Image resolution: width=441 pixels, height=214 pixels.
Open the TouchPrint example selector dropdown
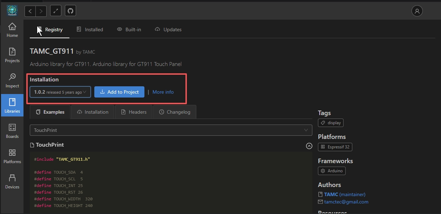click(171, 130)
